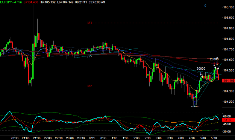Click the red 104.406 current price tag
The width and height of the screenshot is (235, 140).
click(229, 81)
